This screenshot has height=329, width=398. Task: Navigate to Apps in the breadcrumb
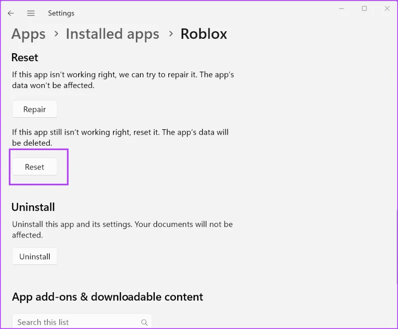click(28, 34)
